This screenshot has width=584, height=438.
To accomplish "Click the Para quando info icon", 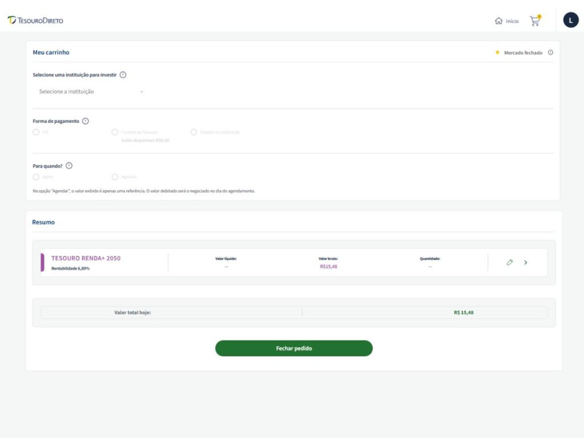I will 69,166.
